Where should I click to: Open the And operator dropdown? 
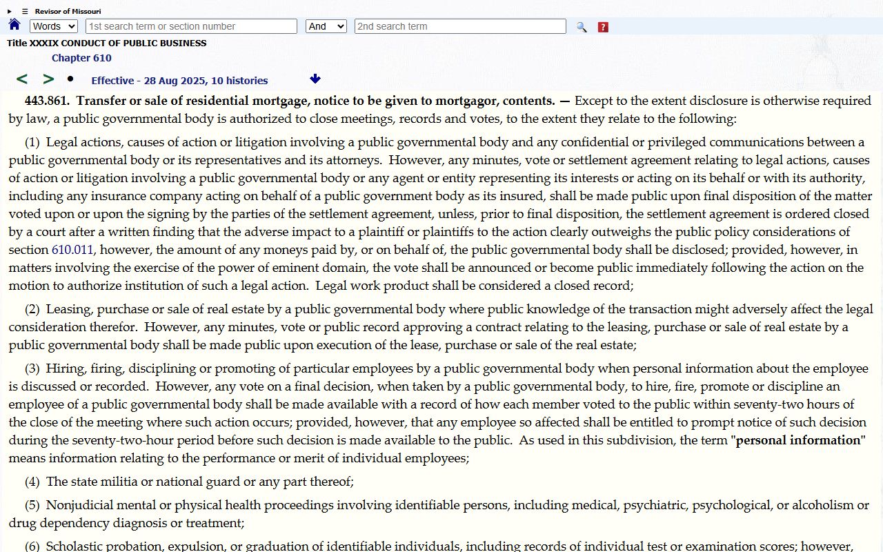326,26
